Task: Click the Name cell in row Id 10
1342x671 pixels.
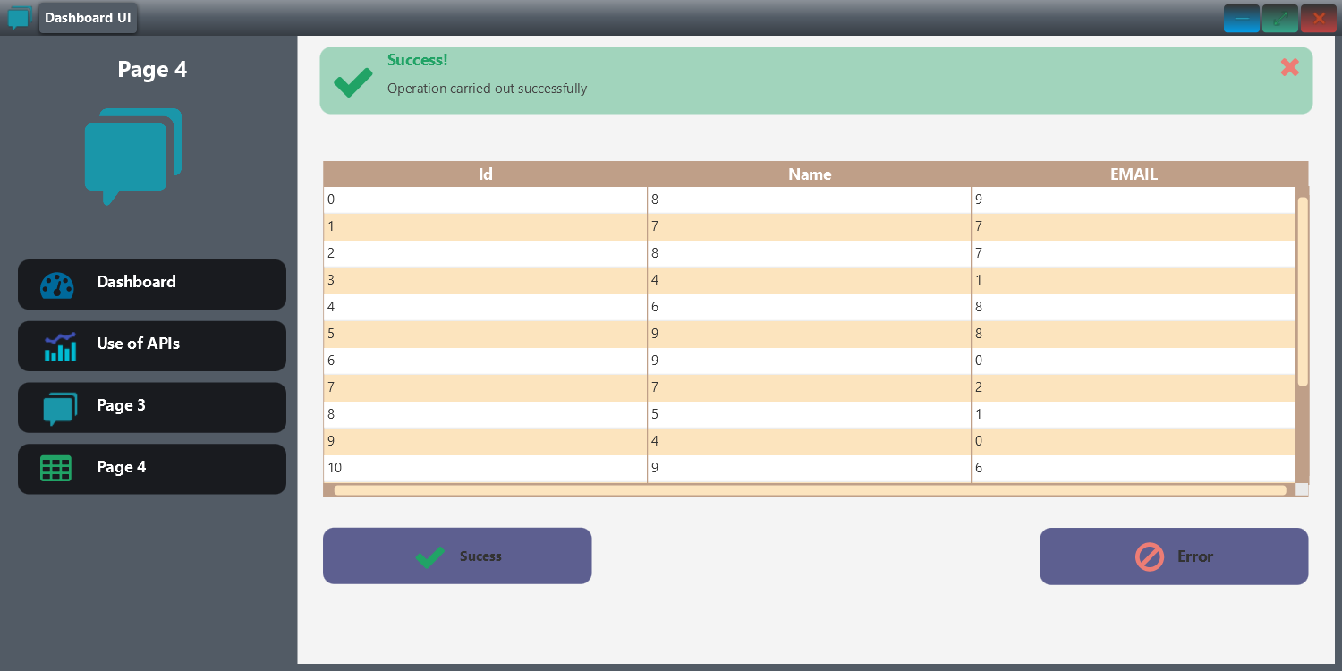Action: click(810, 469)
